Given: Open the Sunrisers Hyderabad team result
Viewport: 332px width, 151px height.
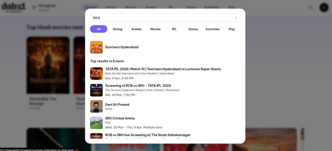Looking at the screenshot, I should [122, 47].
